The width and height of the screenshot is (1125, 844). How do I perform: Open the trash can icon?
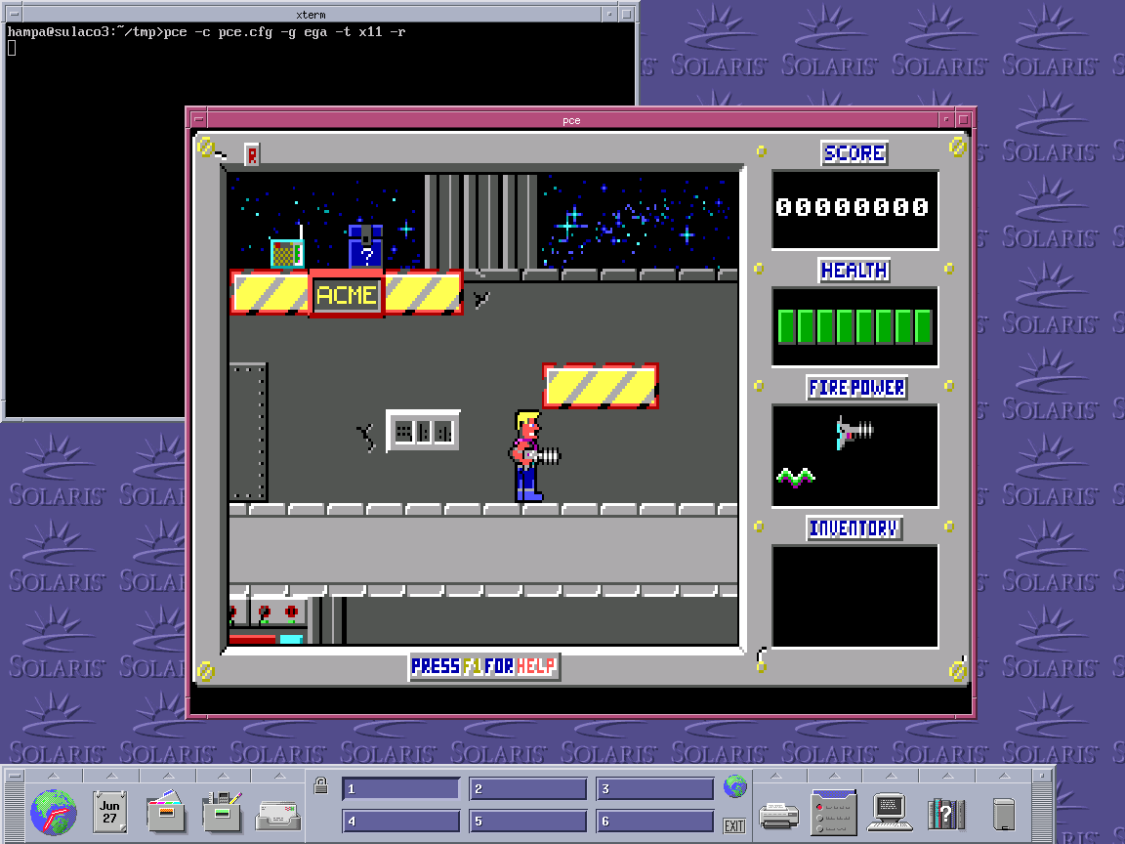1004,814
